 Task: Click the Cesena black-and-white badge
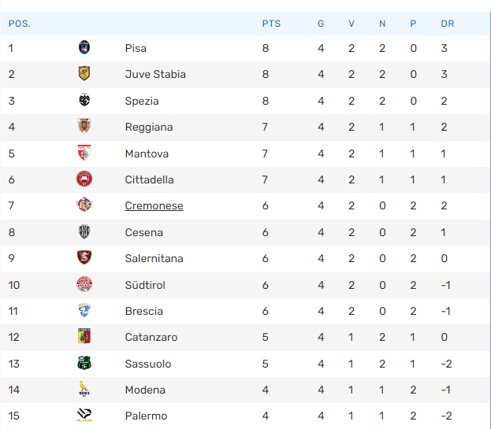coord(84,231)
